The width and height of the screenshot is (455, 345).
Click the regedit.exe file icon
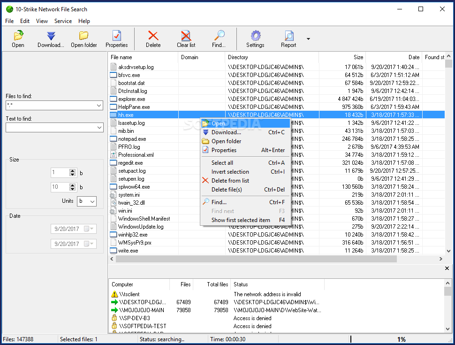114,162
